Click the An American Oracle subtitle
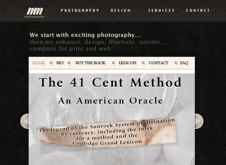The image size is (226, 165). (x=111, y=101)
